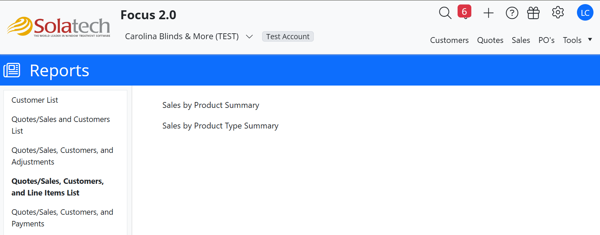Open the LC user profile avatar

pyautogui.click(x=585, y=13)
